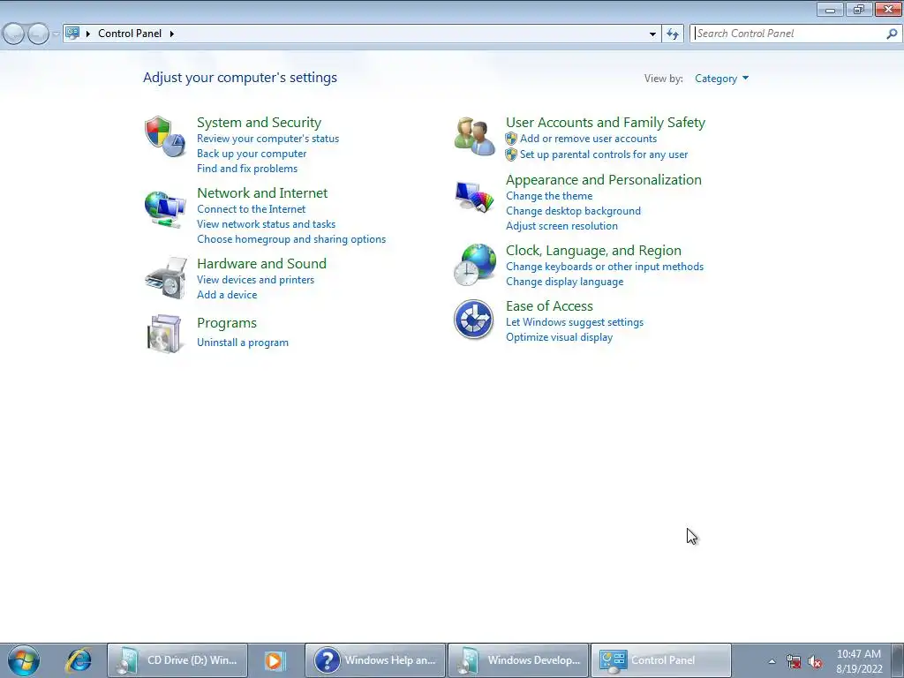
Task: Open Programs disc box icon
Action: click(x=164, y=333)
